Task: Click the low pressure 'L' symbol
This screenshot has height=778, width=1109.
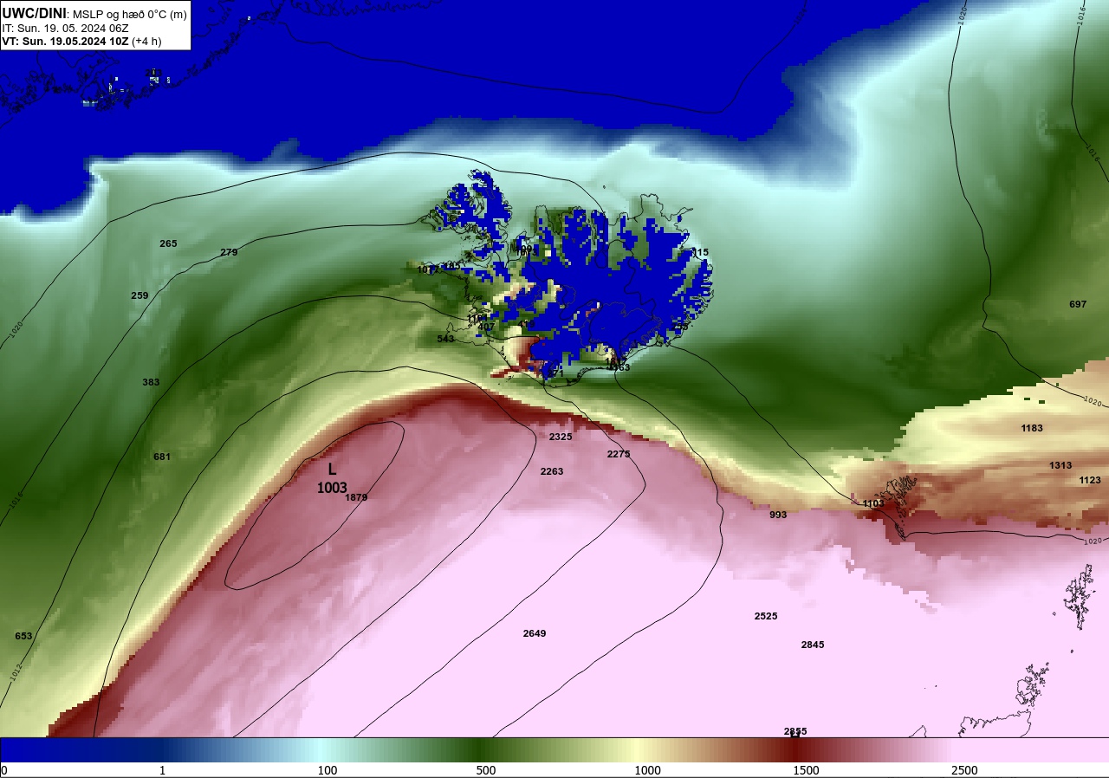Action: (x=332, y=470)
